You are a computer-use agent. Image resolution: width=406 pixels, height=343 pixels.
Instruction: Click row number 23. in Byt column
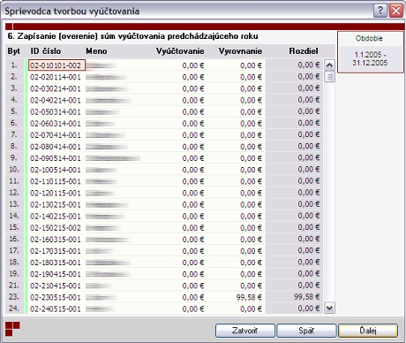point(14,297)
